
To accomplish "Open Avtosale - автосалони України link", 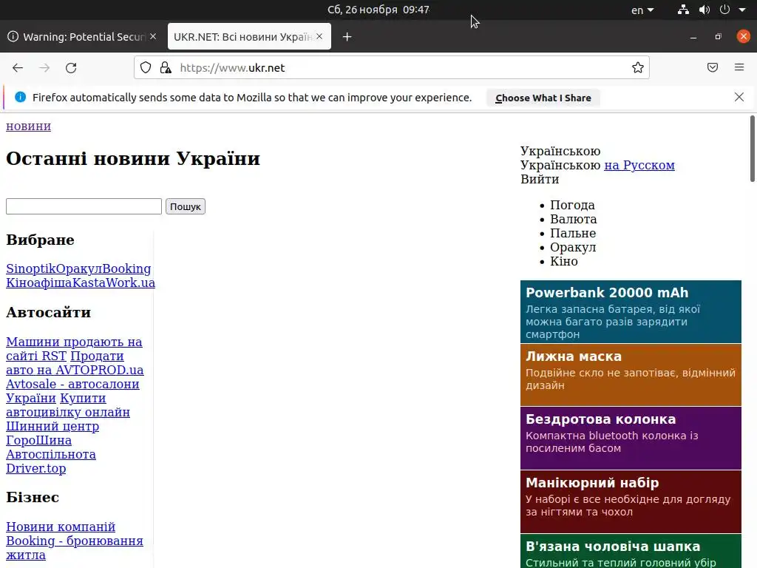I will coord(72,390).
